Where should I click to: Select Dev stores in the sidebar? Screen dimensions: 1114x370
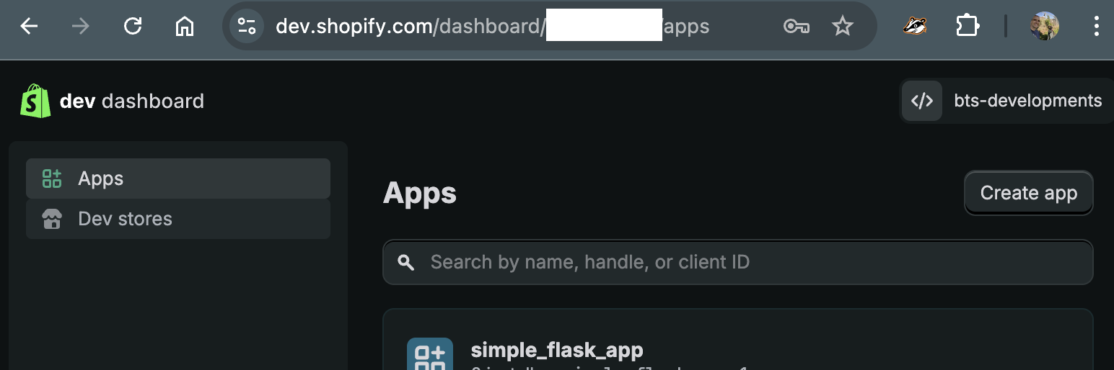178,219
